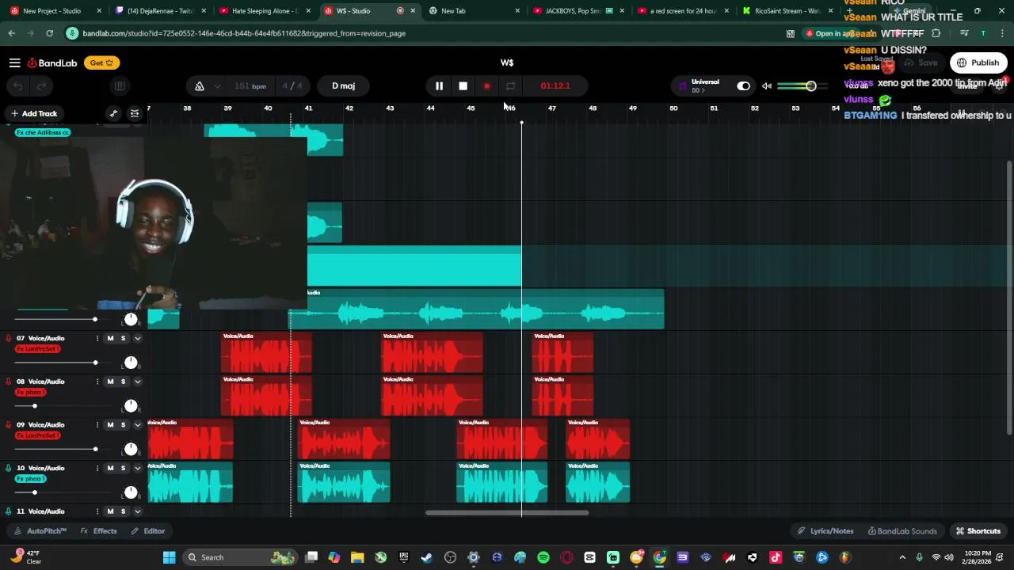Add a new track
This screenshot has width=1014, height=570.
pyautogui.click(x=33, y=113)
